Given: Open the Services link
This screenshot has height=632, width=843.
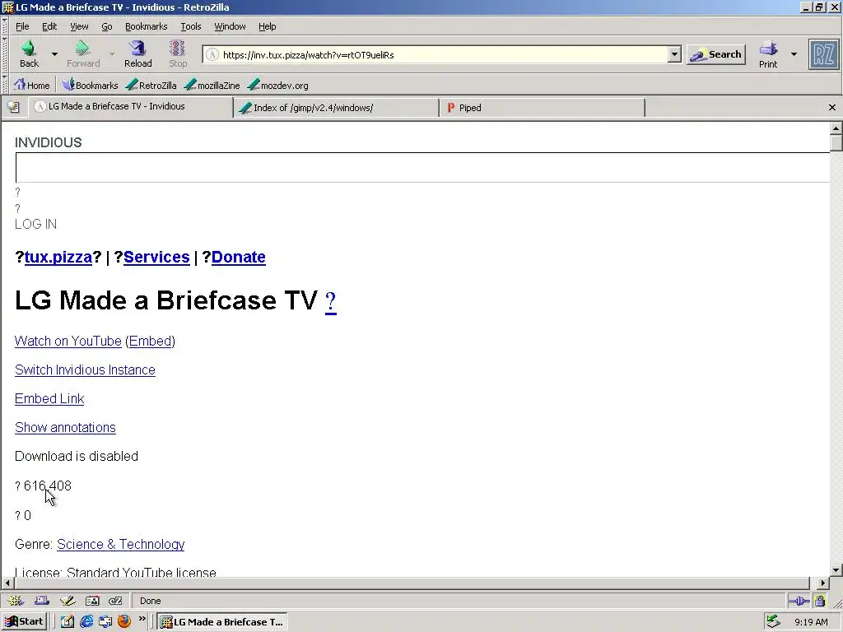Looking at the screenshot, I should [x=156, y=257].
